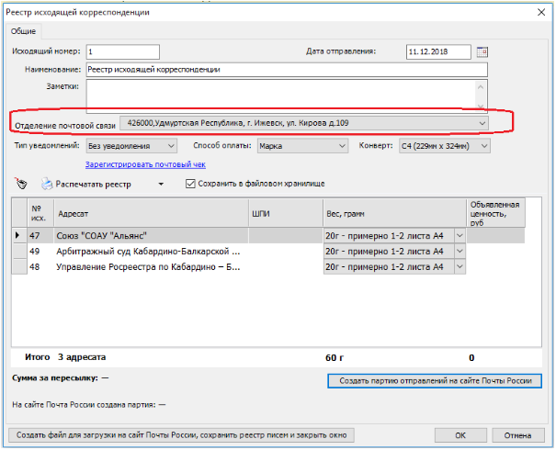Image resolution: width=556 pixels, height=450 pixels.
Task: Open the Способ оплаты dropdown
Action: click(341, 145)
